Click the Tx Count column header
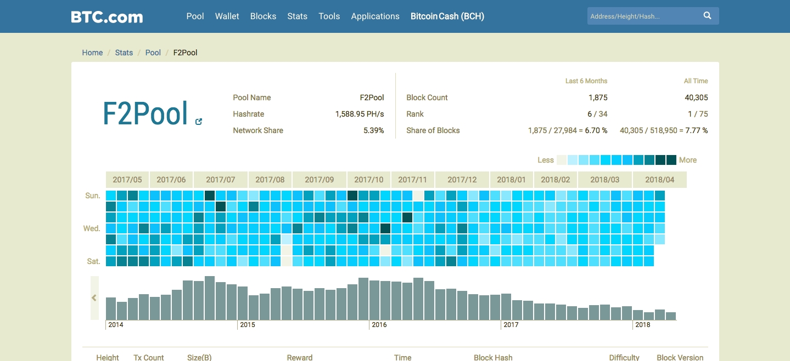790x361 pixels. click(x=149, y=357)
